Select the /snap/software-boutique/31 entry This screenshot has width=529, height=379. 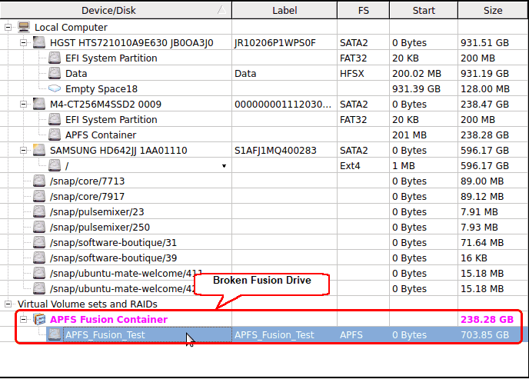pyautogui.click(x=113, y=242)
